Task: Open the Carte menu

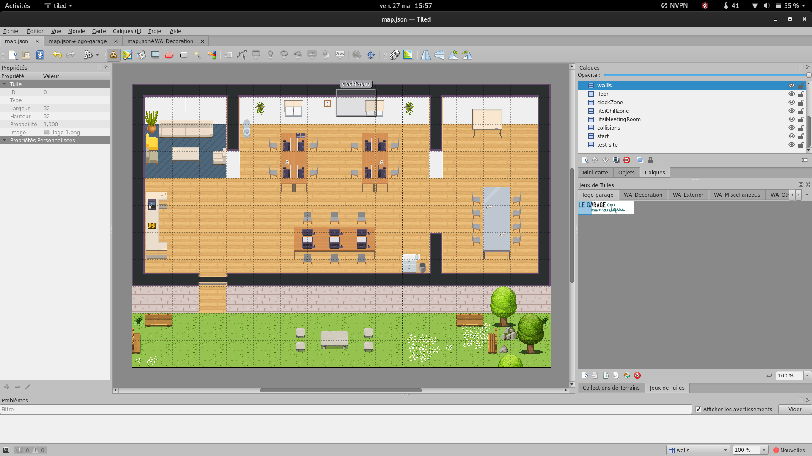Action: [99, 31]
